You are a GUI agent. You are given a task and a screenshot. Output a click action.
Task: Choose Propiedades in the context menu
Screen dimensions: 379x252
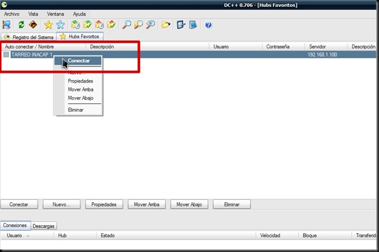tap(80, 81)
